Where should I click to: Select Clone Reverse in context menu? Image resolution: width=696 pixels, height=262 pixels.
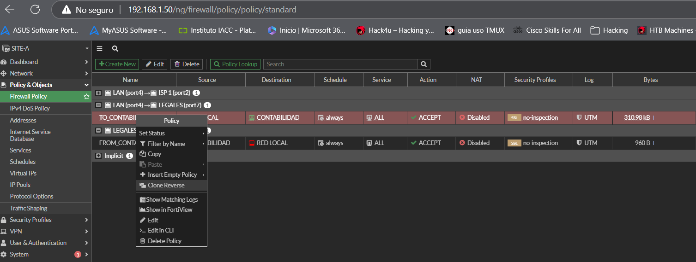(166, 186)
